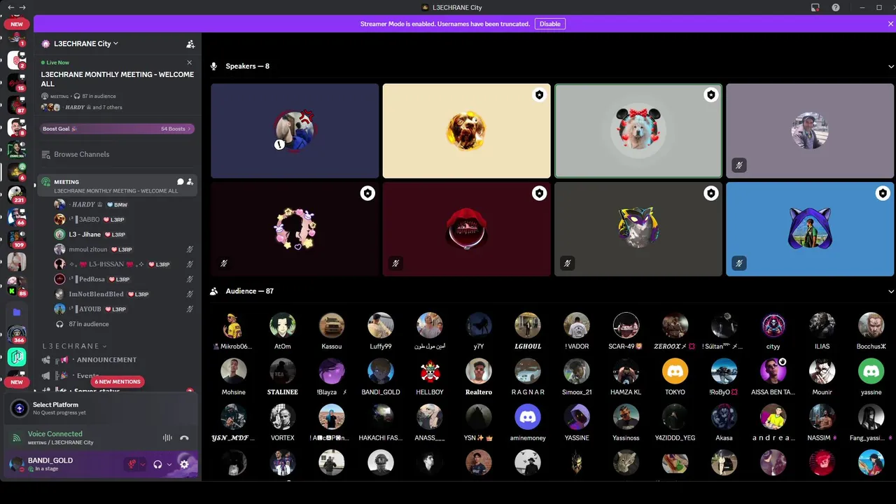Image resolution: width=896 pixels, height=504 pixels.
Task: Select the red hat speaker tile
Action: [466, 229]
